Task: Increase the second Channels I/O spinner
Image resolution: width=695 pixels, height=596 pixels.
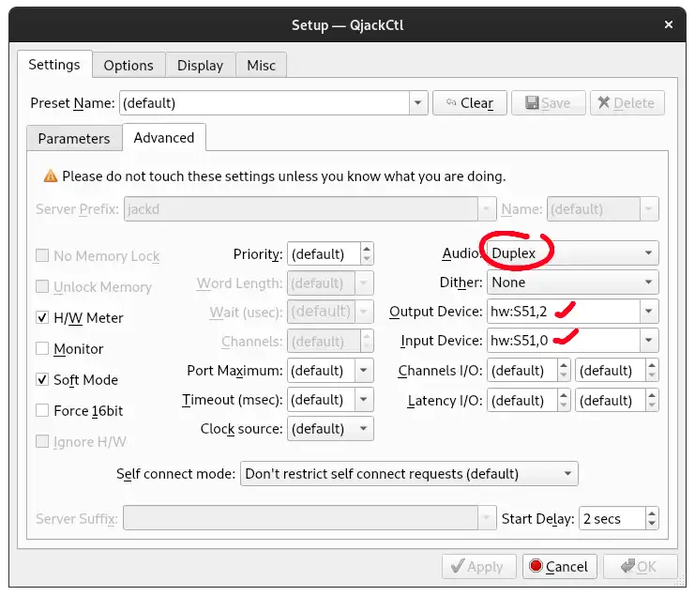Action: 652,365
